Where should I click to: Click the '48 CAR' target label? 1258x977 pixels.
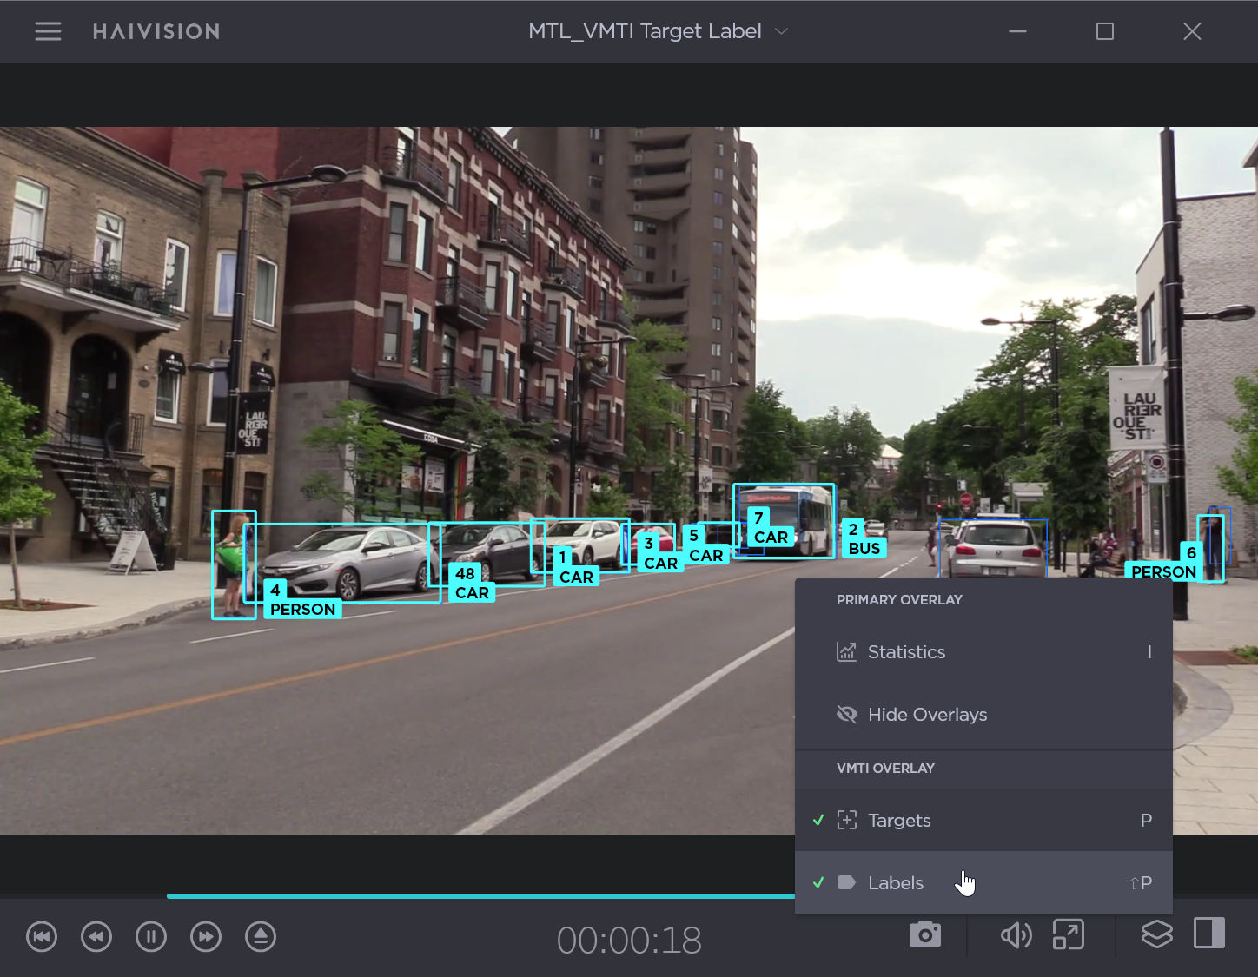pos(472,584)
